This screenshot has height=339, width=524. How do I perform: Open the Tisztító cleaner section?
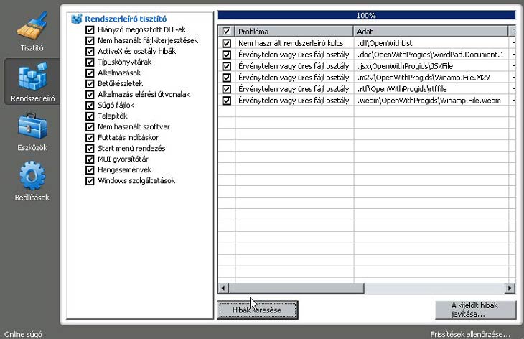pos(32,32)
